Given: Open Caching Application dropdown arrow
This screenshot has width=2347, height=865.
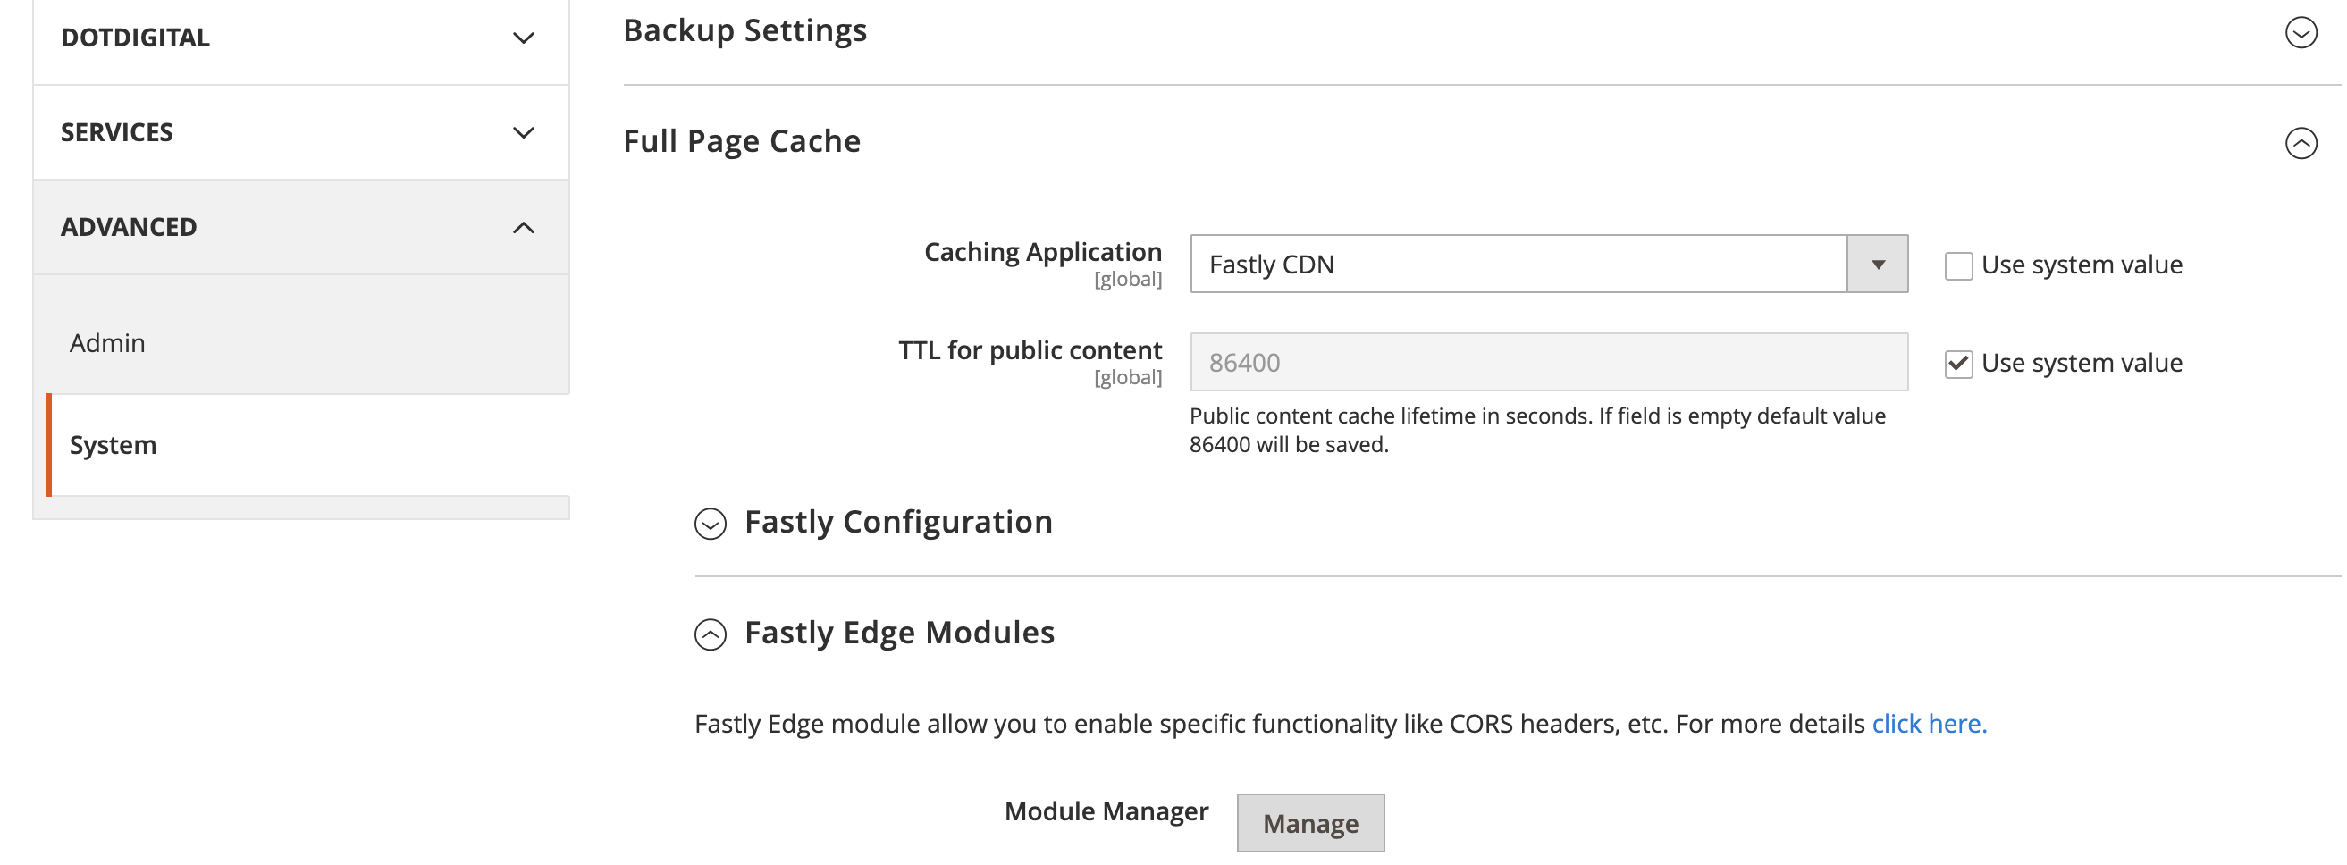Looking at the screenshot, I should point(1877,265).
